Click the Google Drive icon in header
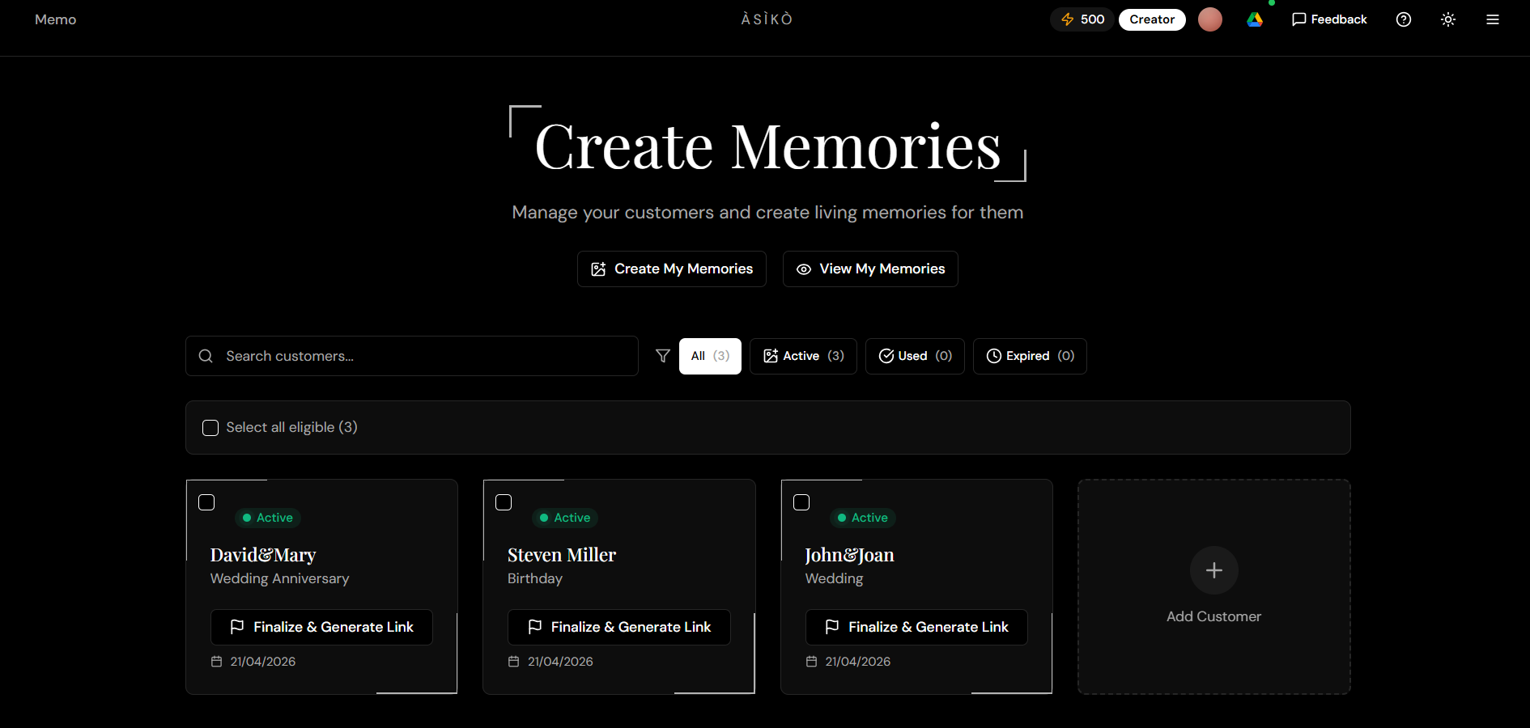The height and width of the screenshot is (728, 1530). [1254, 19]
